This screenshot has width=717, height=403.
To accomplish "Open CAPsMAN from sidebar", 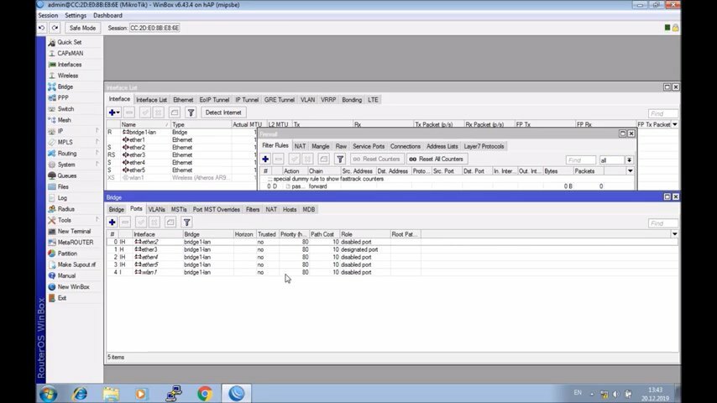I will coord(70,53).
